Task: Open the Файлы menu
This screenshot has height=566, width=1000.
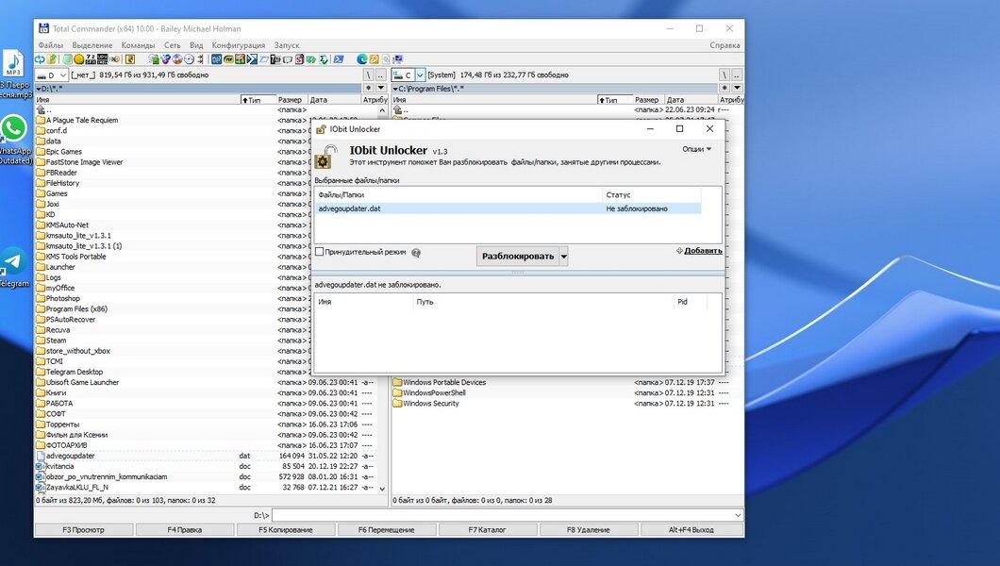Action: pyautogui.click(x=50, y=45)
